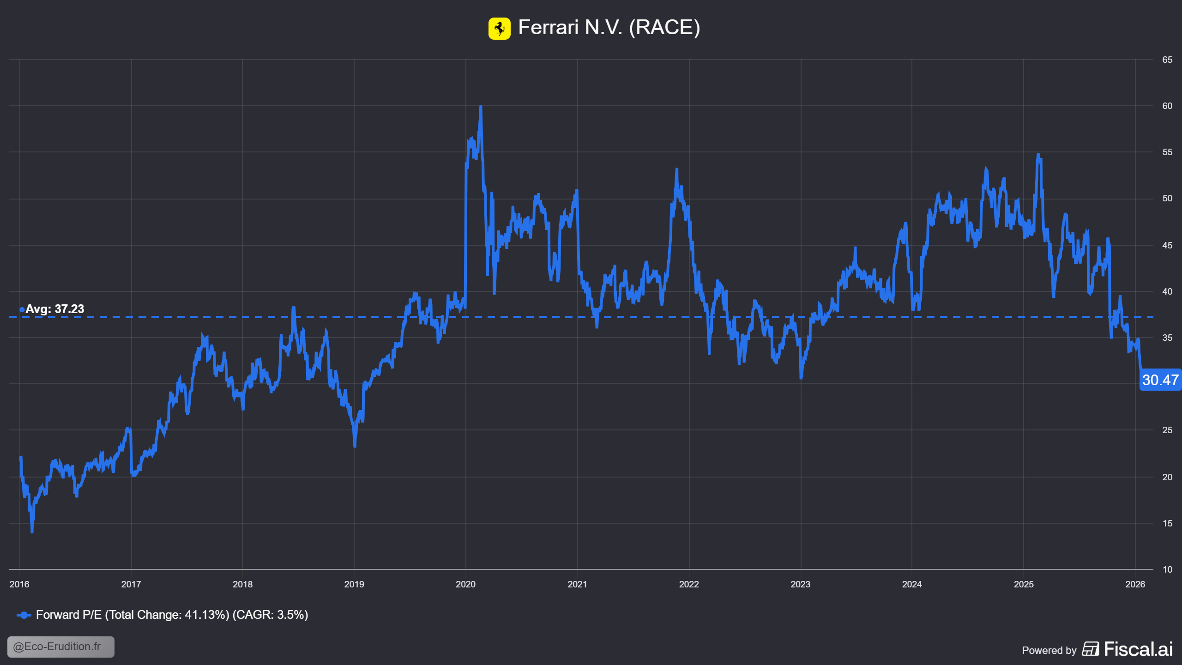The height and width of the screenshot is (665, 1182).
Task: Click the 2016 x-axis label
Action: (19, 584)
